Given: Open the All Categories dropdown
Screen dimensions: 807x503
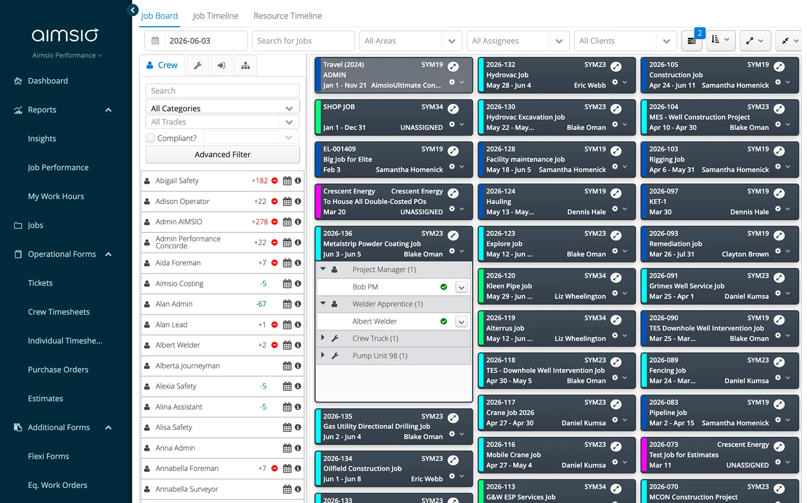Looking at the screenshot, I should coord(222,108).
